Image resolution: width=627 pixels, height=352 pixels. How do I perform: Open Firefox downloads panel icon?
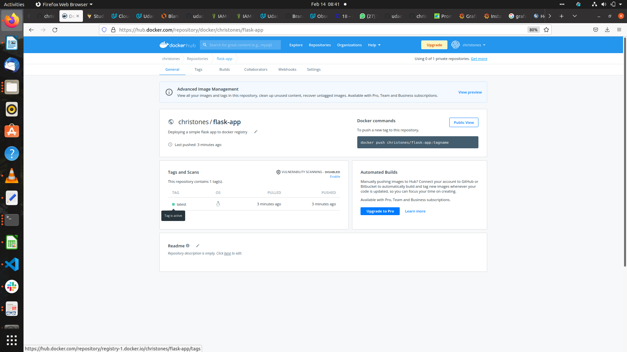tap(607, 30)
